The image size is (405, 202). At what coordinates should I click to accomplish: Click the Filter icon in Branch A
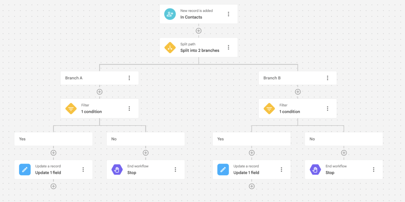pos(71,108)
